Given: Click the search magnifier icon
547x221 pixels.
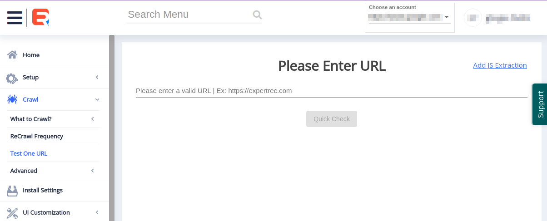Looking at the screenshot, I should (x=257, y=15).
